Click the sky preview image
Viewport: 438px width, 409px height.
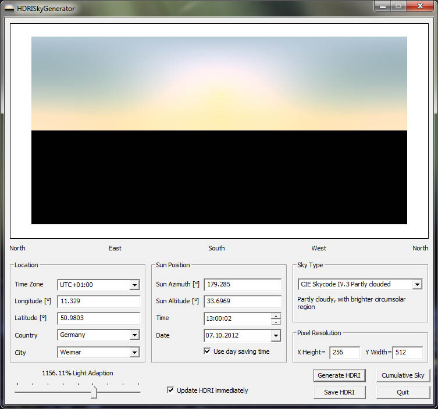click(219, 130)
